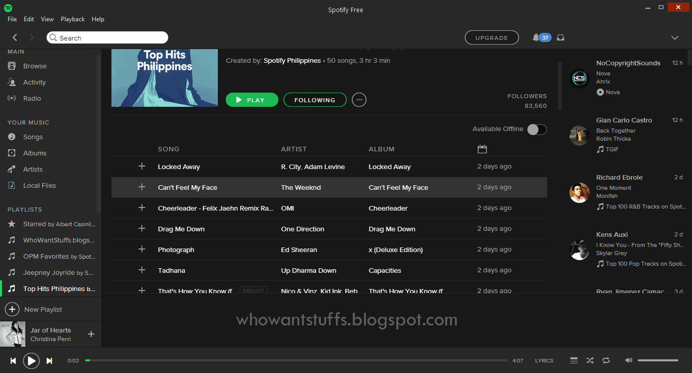The height and width of the screenshot is (373, 692).
Task: Go forward with the right arrow
Action: (x=31, y=37)
